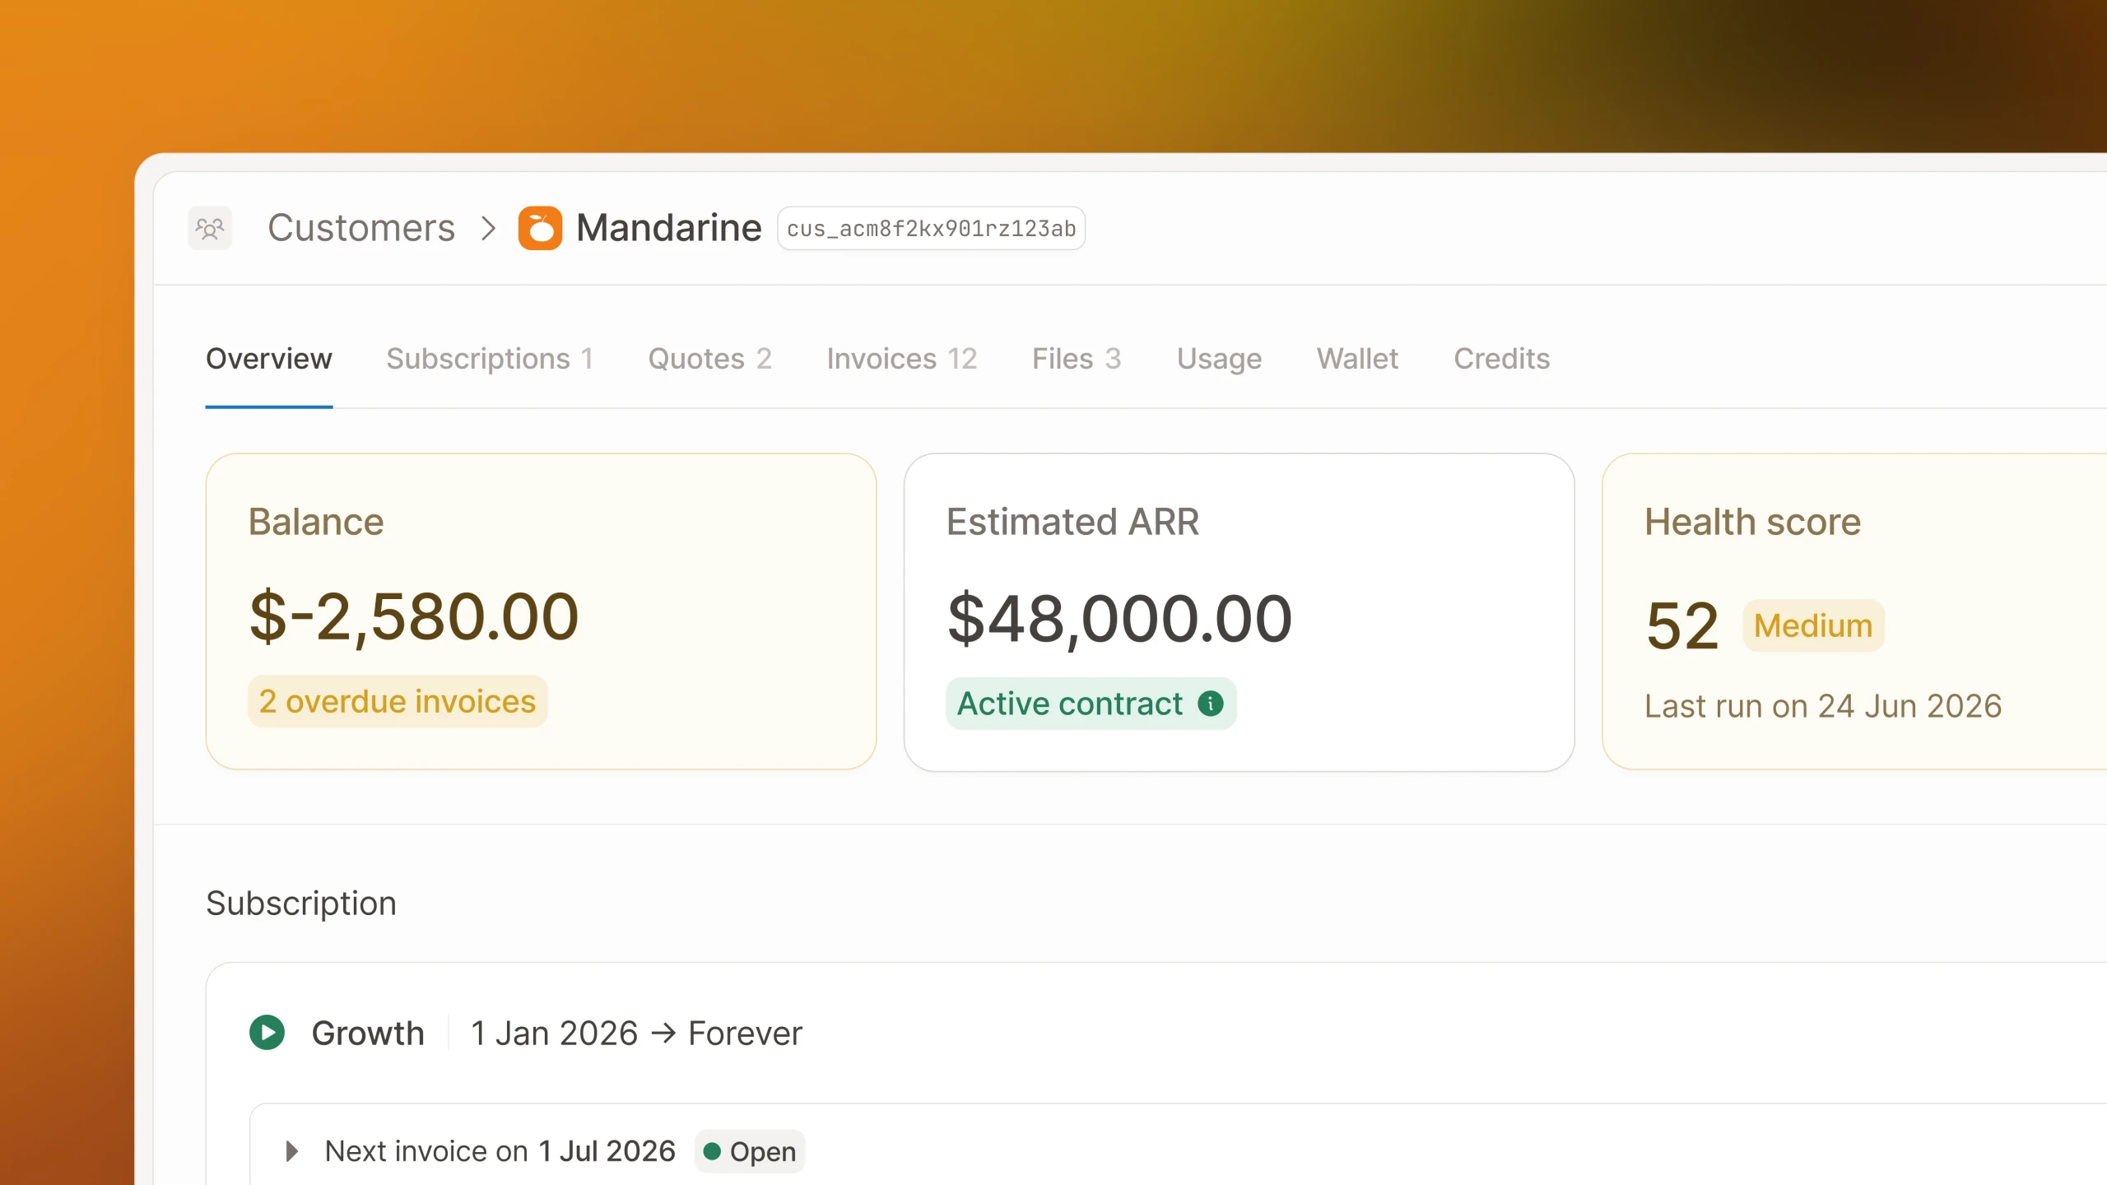Click the green play icon next to Growth
2107x1185 pixels.
(267, 1033)
